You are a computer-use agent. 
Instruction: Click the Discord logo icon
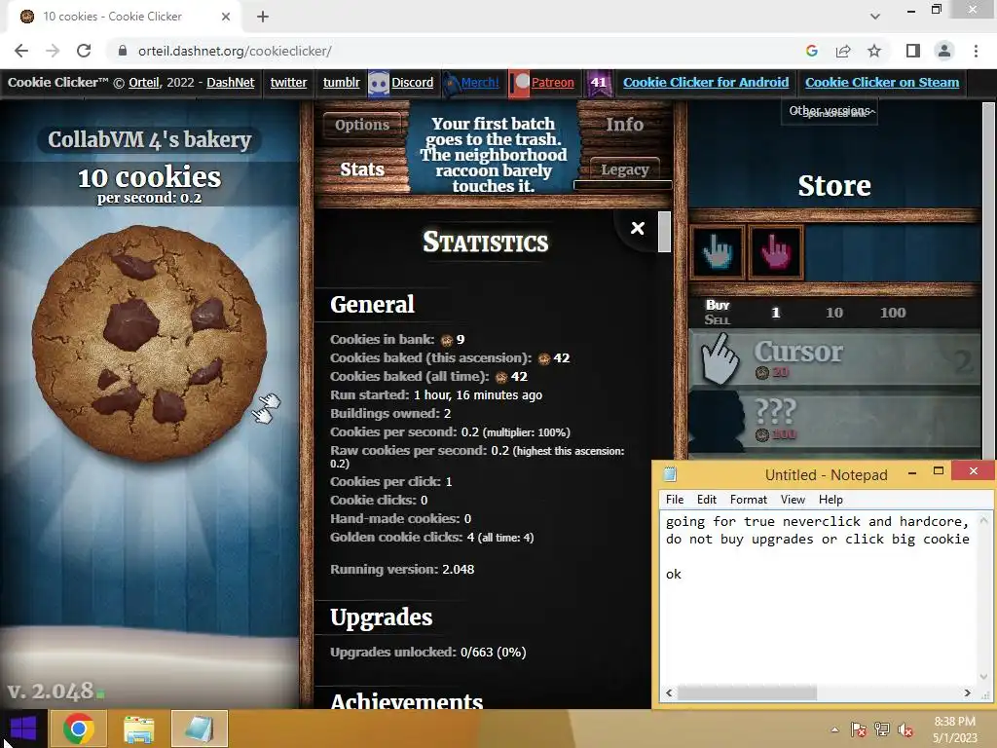(379, 84)
